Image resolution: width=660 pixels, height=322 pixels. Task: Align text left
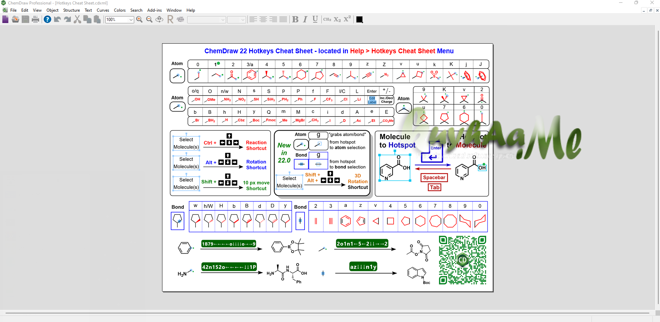click(253, 19)
